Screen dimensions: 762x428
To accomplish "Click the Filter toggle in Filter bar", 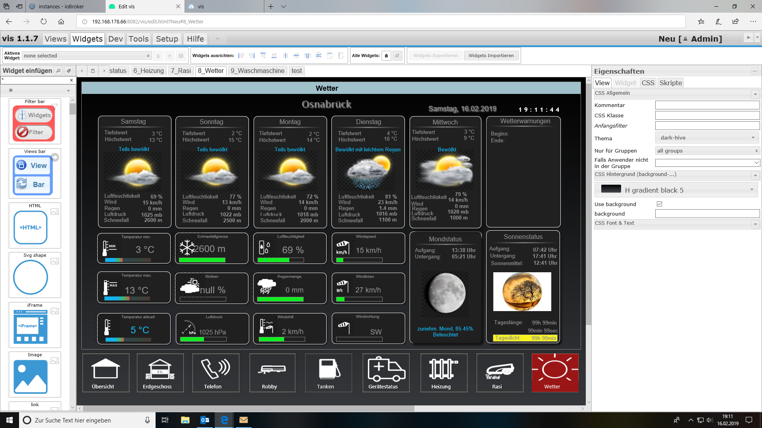I will [x=35, y=132].
